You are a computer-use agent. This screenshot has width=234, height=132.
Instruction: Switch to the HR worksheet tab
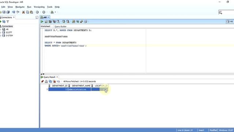(x=45, y=17)
